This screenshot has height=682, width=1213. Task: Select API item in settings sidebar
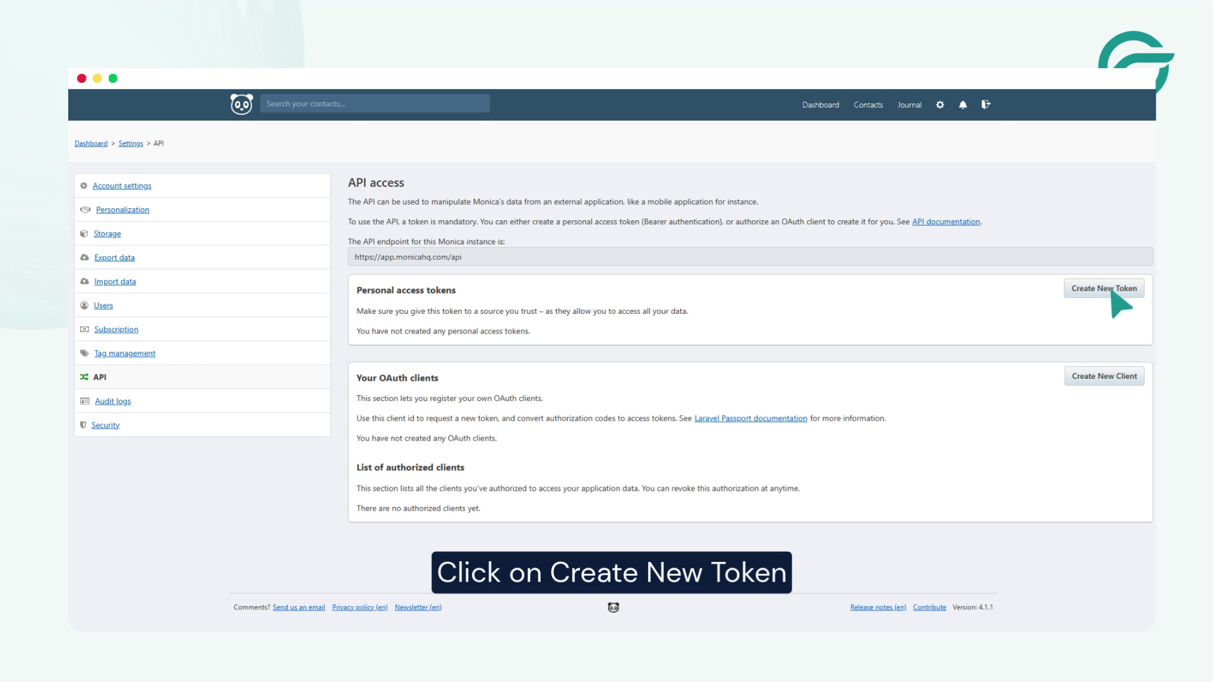202,377
